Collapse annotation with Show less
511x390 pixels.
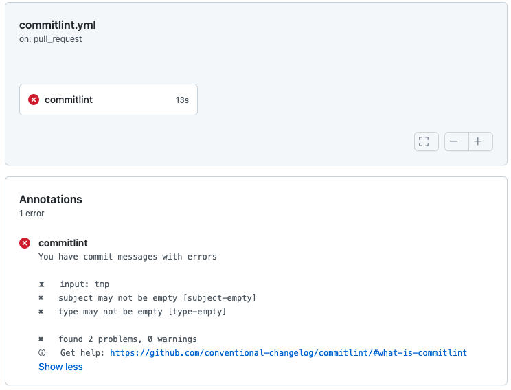coord(60,367)
